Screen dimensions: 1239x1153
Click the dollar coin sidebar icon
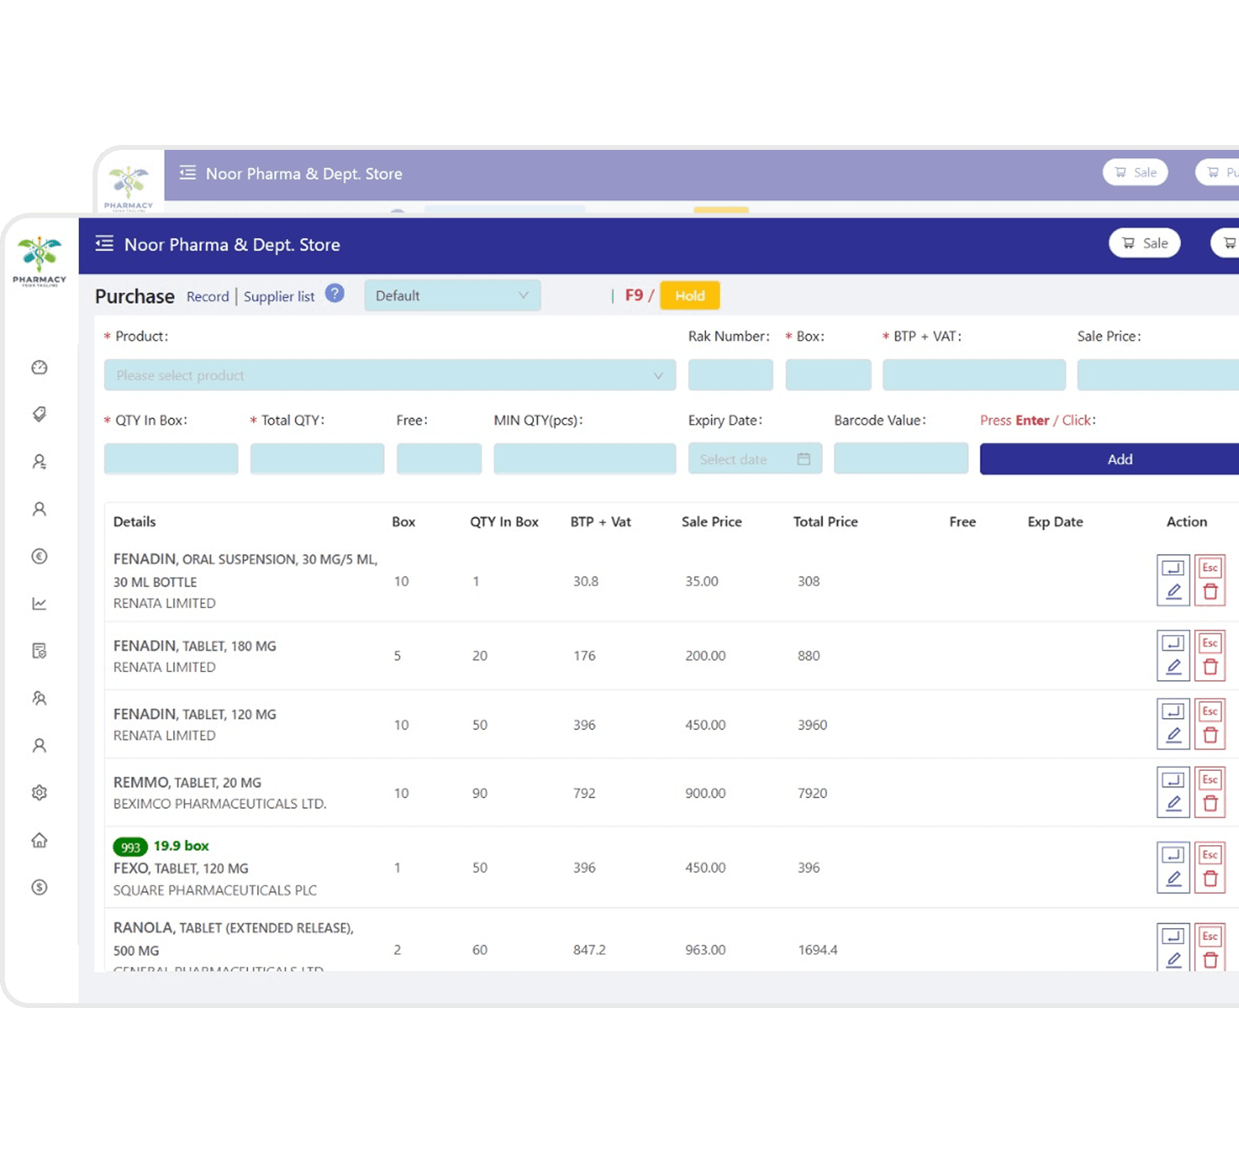(x=39, y=887)
